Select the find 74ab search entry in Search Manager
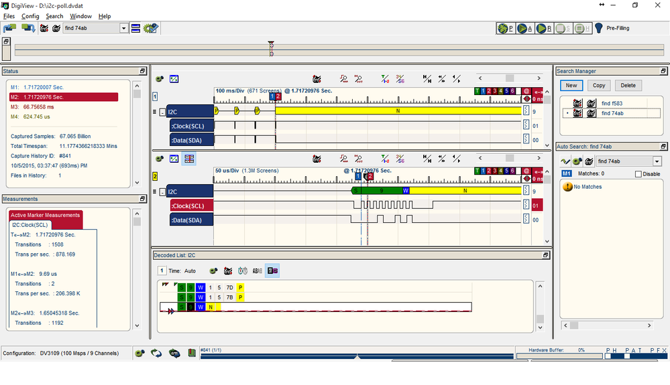This screenshot has height=385, width=670. [612, 113]
